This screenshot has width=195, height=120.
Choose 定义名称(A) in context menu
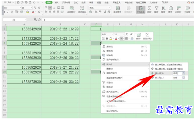point(125,111)
